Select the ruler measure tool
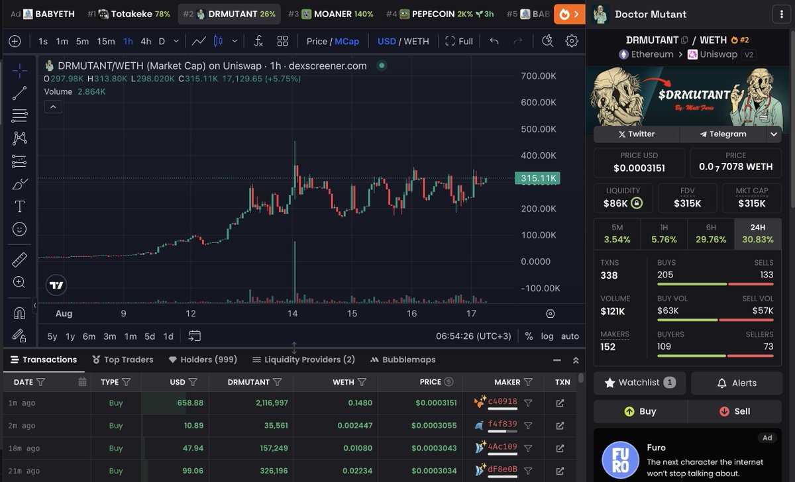Viewport: 795px width, 482px height. coord(19,259)
